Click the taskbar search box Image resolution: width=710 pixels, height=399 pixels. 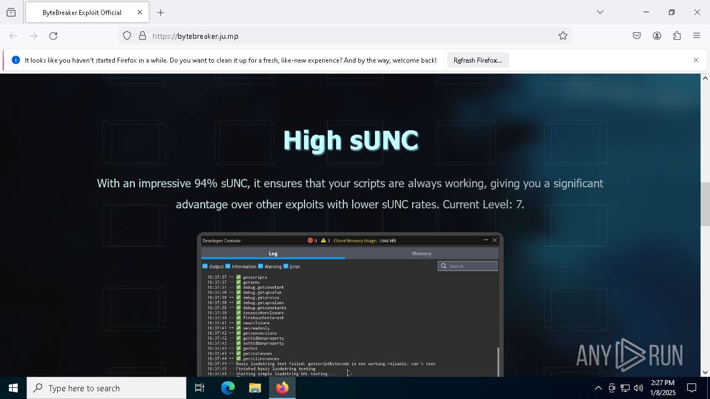click(x=106, y=388)
